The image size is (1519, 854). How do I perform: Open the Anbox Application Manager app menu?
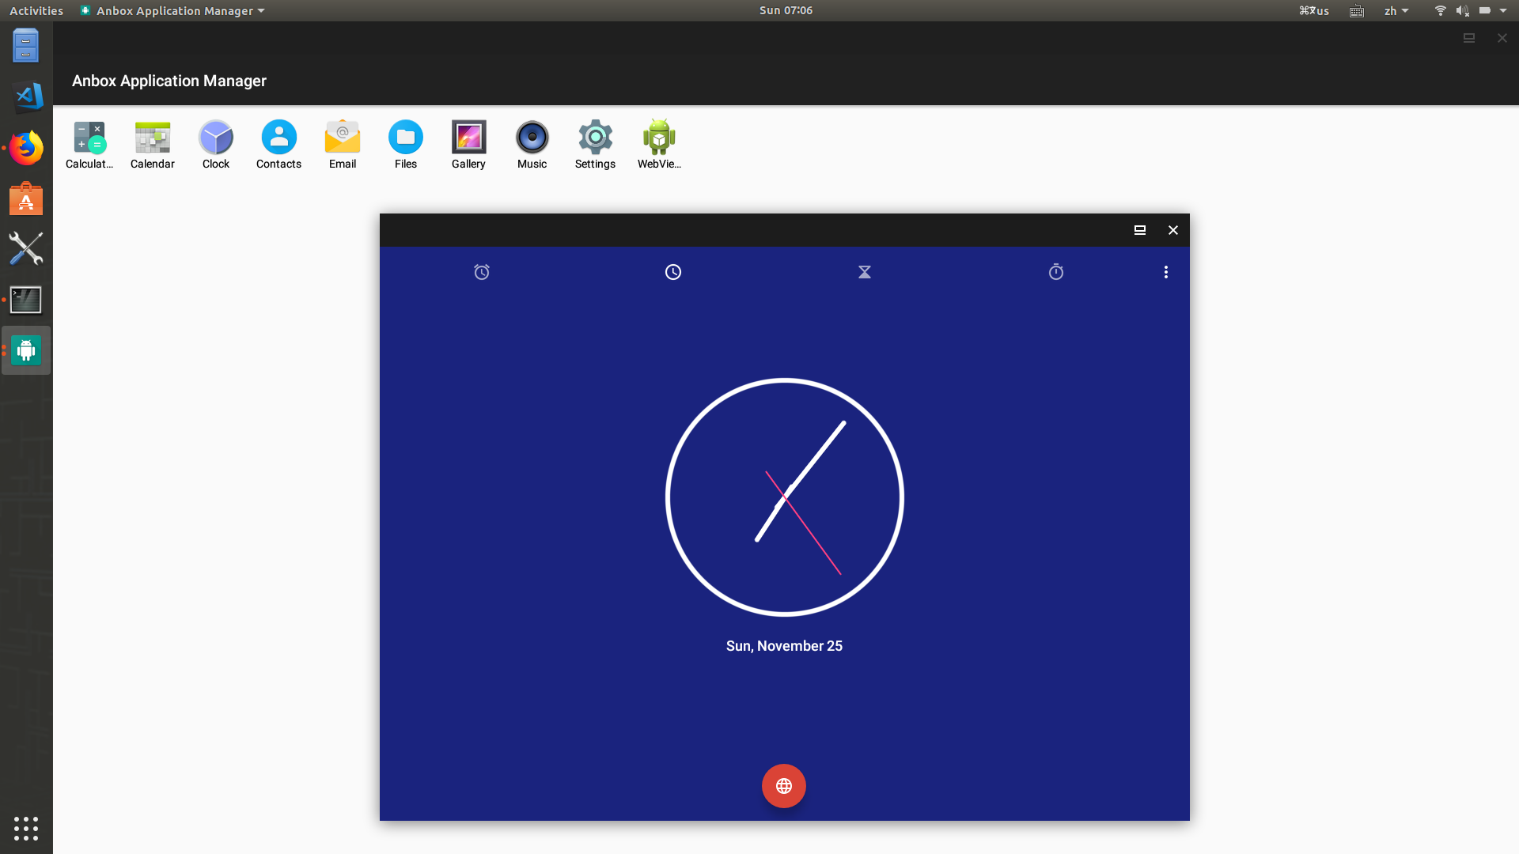[x=172, y=10]
